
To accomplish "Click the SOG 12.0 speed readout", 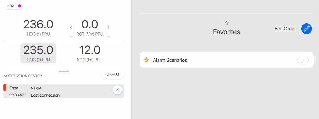I will [90, 53].
